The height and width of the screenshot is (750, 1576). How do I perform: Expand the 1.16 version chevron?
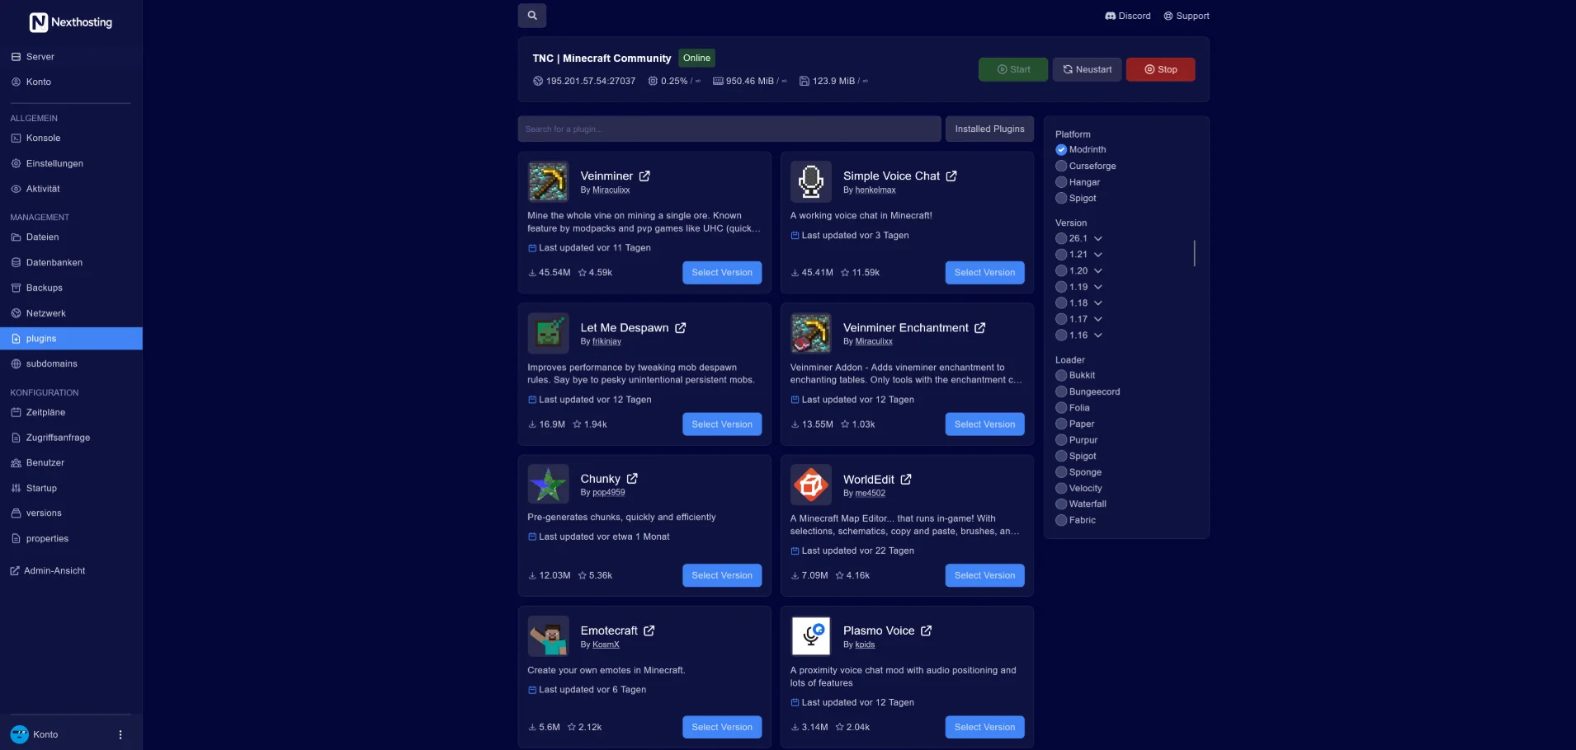(1098, 335)
